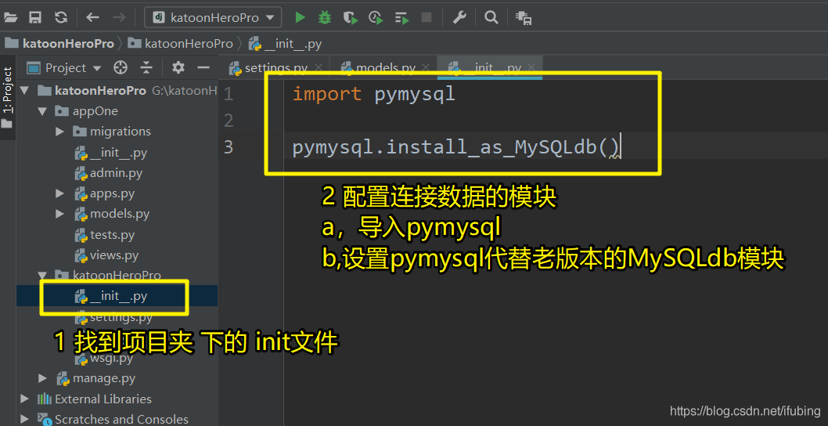Locate current file with the crosshair icon

click(x=121, y=67)
